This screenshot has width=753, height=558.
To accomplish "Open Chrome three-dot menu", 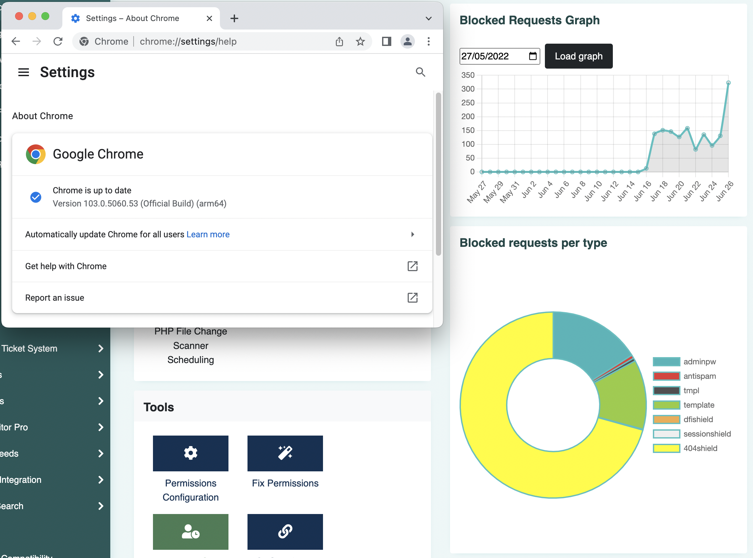I will (x=428, y=41).
